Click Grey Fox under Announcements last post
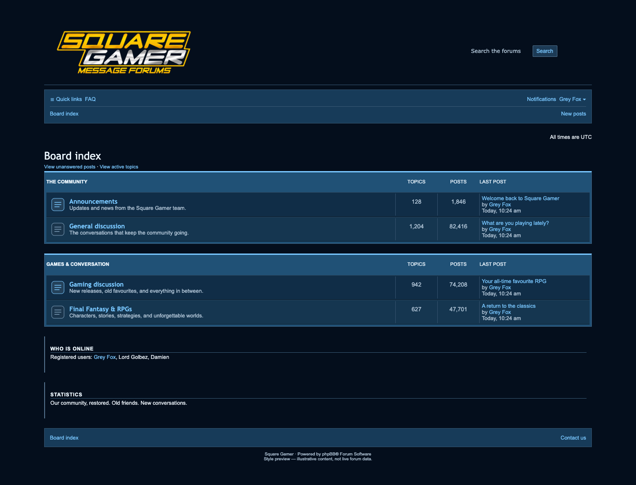The height and width of the screenshot is (485, 636). 500,205
